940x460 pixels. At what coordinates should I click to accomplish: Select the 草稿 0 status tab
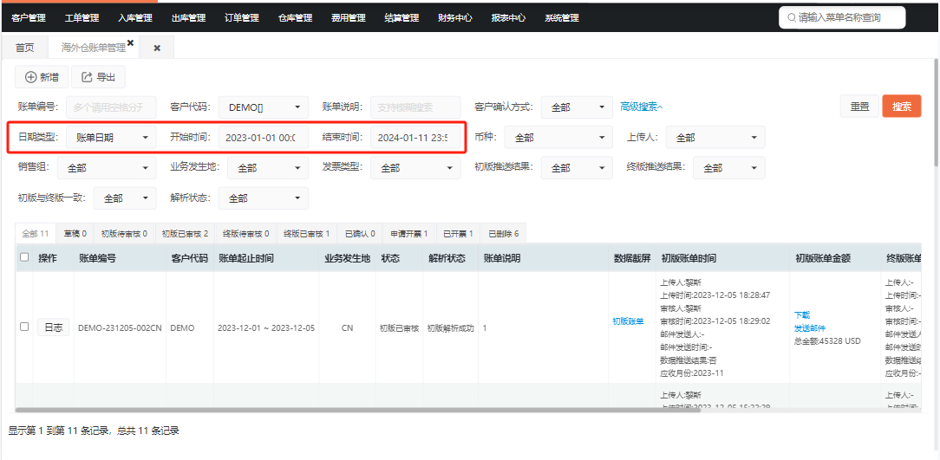75,234
